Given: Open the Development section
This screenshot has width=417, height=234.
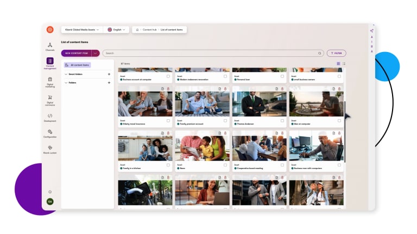Looking at the screenshot, I should pos(50,117).
